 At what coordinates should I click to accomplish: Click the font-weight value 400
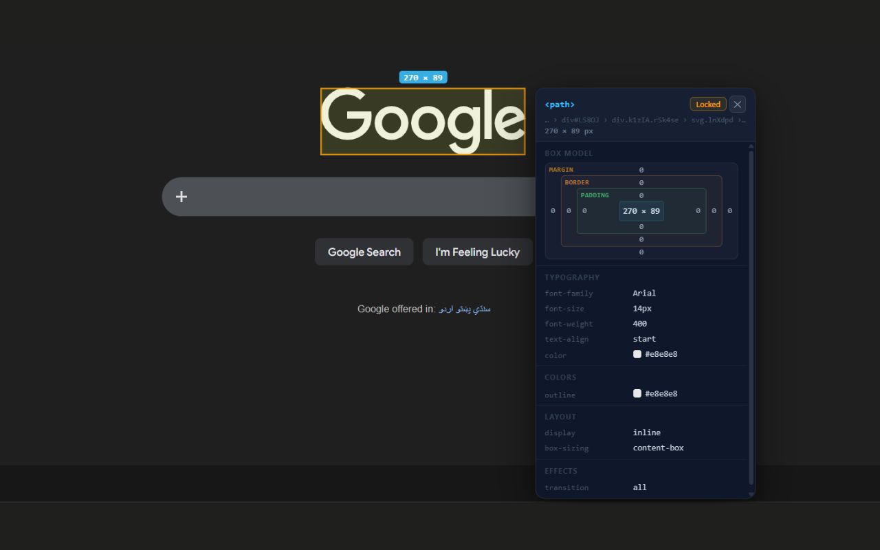pyautogui.click(x=640, y=323)
